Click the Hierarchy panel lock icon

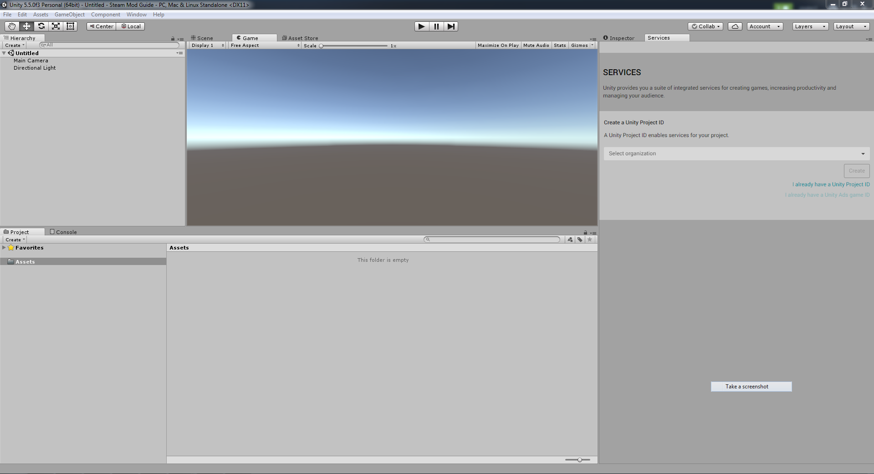pyautogui.click(x=173, y=39)
